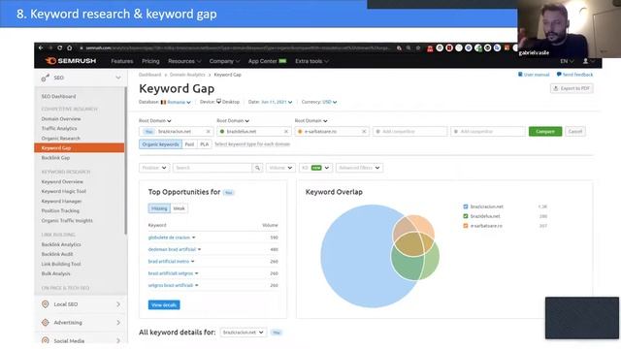
Task: Select the Paid keyword type
Action: coord(190,144)
